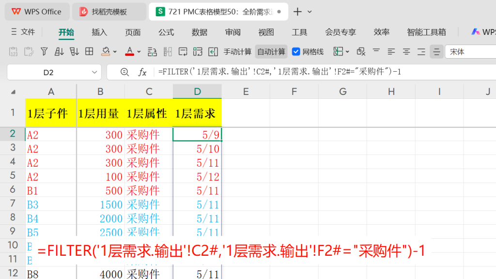Screen dimensions: 496x279
Task: Click the plus icon to add new tab
Action: coord(297,12)
